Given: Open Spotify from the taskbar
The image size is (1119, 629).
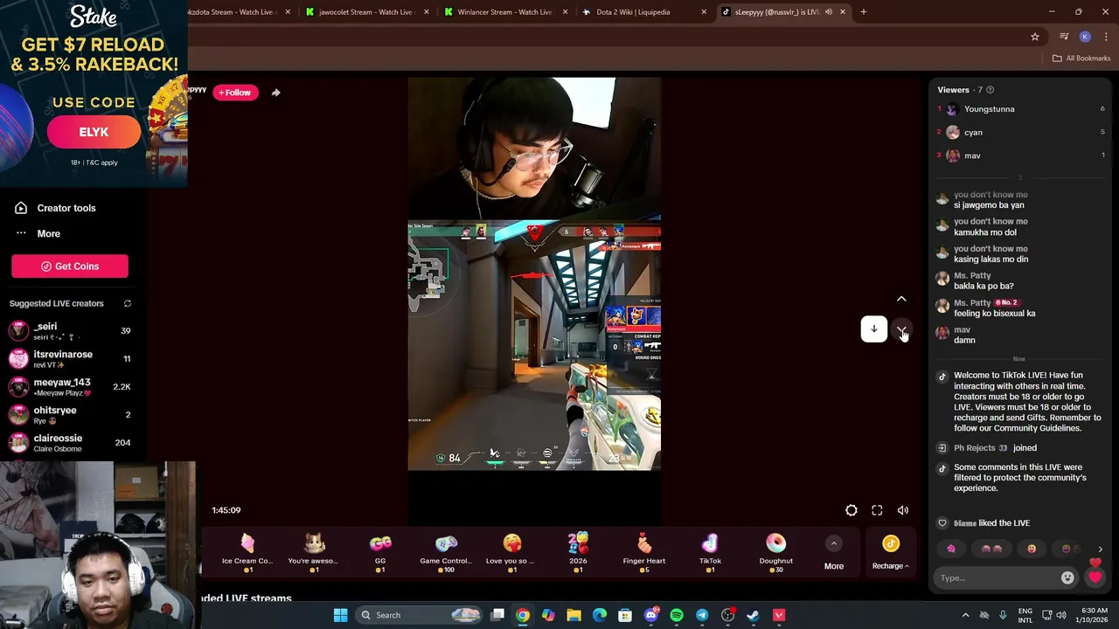Looking at the screenshot, I should point(677,615).
